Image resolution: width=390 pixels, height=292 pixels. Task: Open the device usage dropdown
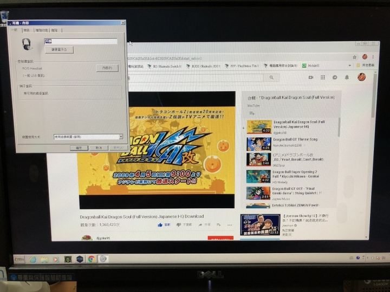pos(88,137)
